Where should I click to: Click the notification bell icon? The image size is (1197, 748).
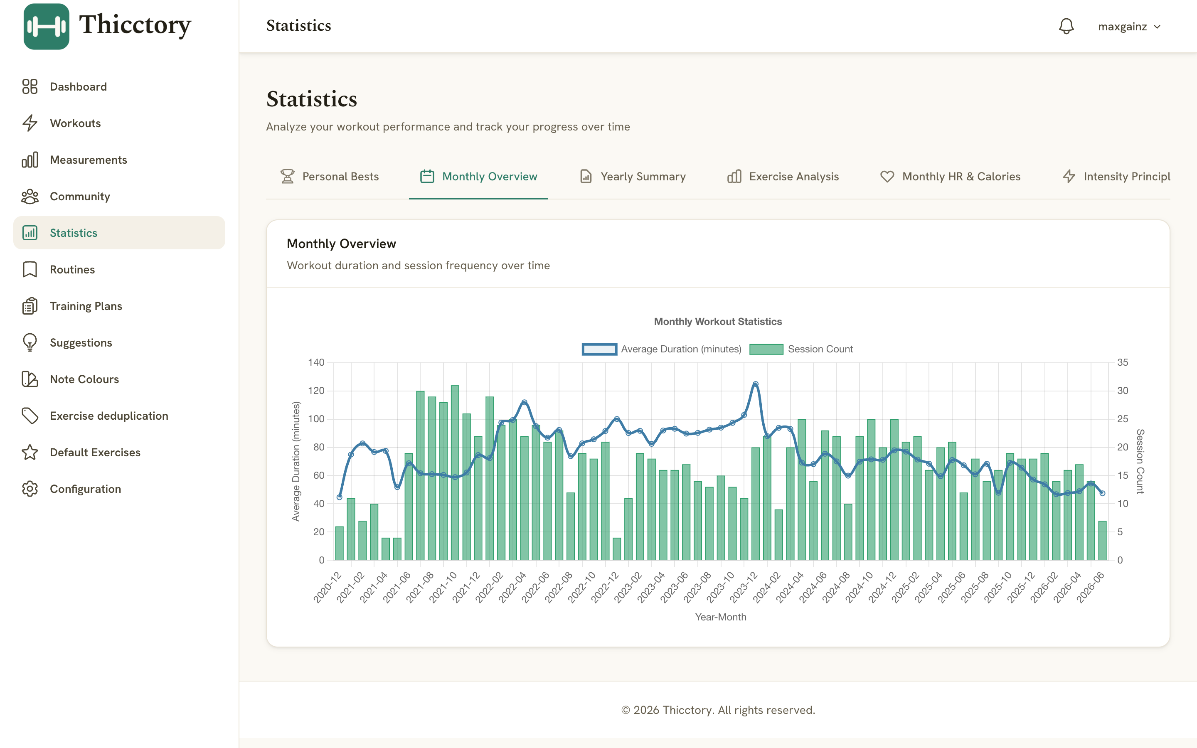click(1066, 26)
